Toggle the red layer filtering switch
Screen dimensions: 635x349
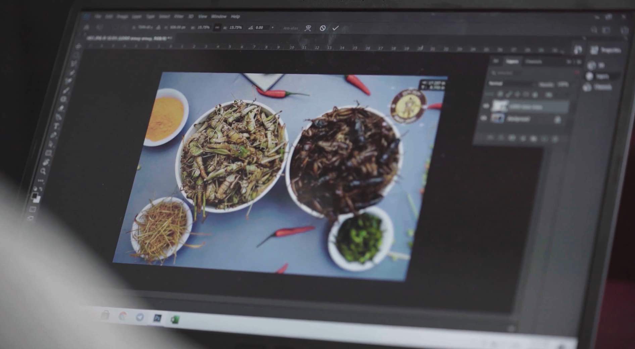tap(577, 72)
